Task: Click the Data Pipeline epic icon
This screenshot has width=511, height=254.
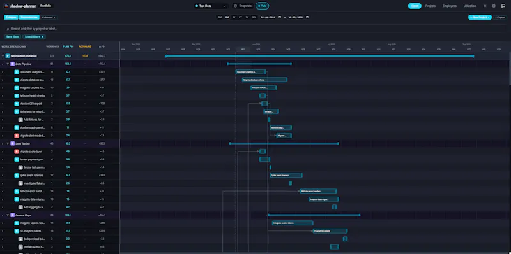Action: [x=12, y=64]
